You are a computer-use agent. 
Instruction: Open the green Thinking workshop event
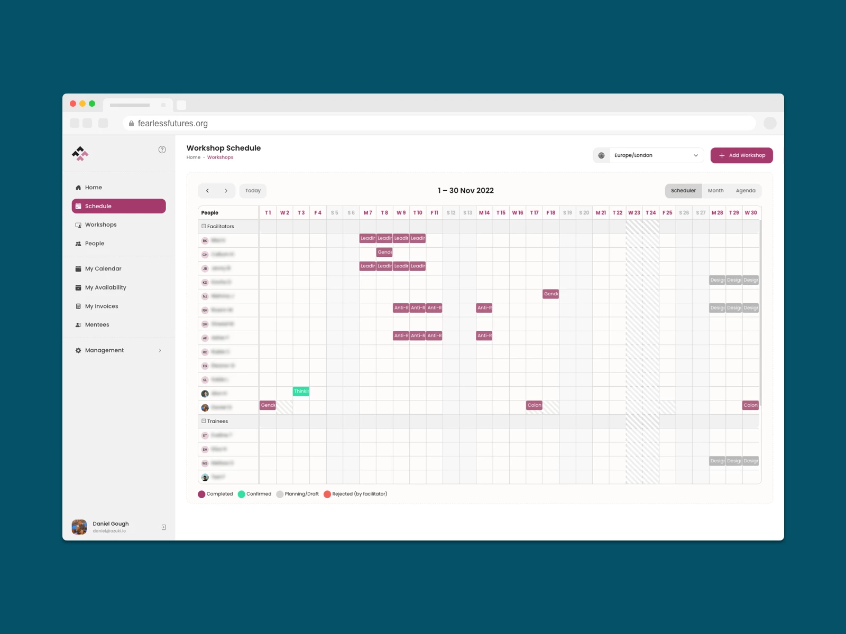point(301,391)
